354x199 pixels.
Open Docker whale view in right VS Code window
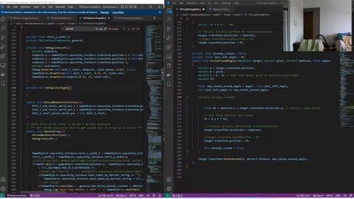(169, 75)
